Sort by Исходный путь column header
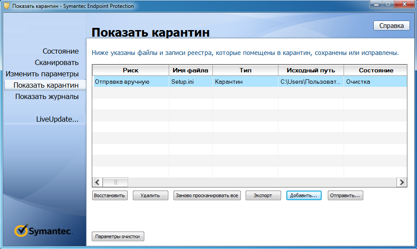Image resolution: width=417 pixels, height=249 pixels. (311, 70)
